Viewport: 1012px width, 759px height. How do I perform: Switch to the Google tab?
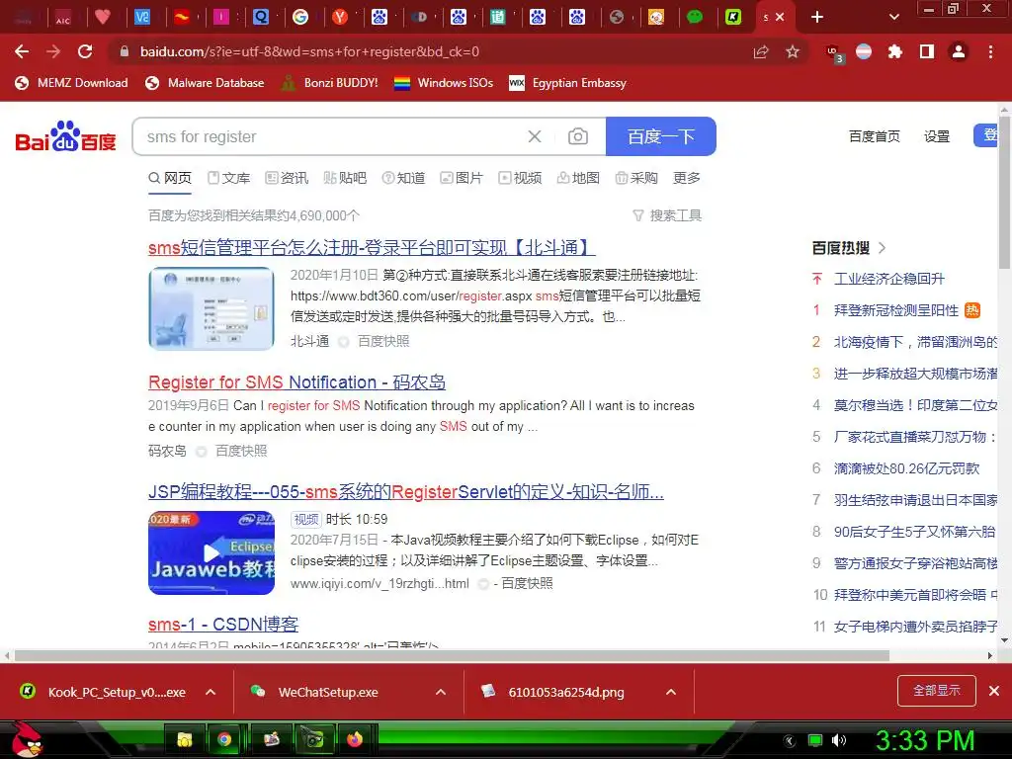(x=300, y=17)
